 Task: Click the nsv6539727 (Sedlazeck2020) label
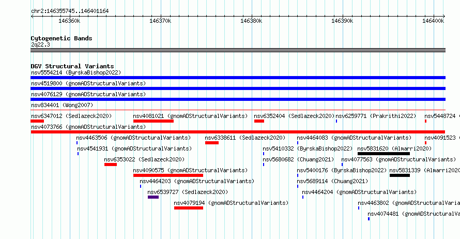click(x=188, y=192)
